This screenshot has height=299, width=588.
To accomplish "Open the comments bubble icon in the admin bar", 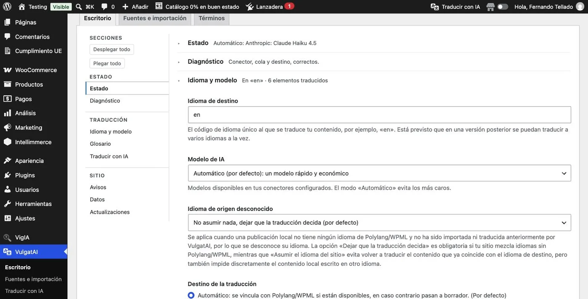I will coord(104,7).
